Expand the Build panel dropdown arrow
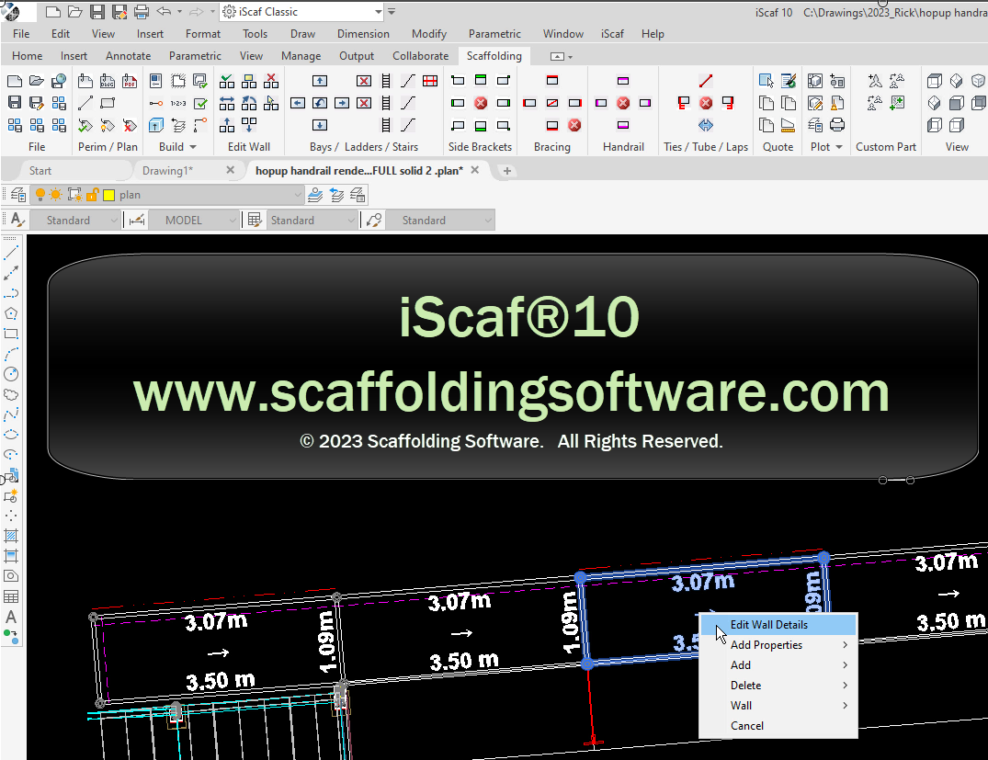 [193, 147]
